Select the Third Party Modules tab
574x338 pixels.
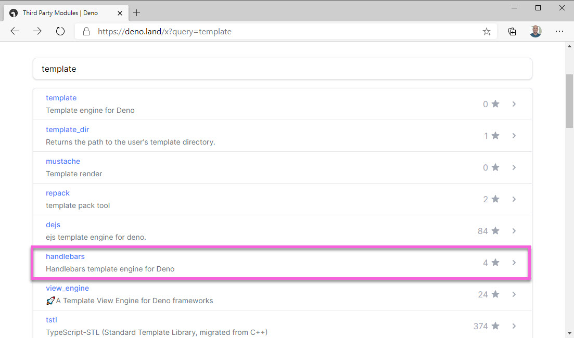coord(60,12)
